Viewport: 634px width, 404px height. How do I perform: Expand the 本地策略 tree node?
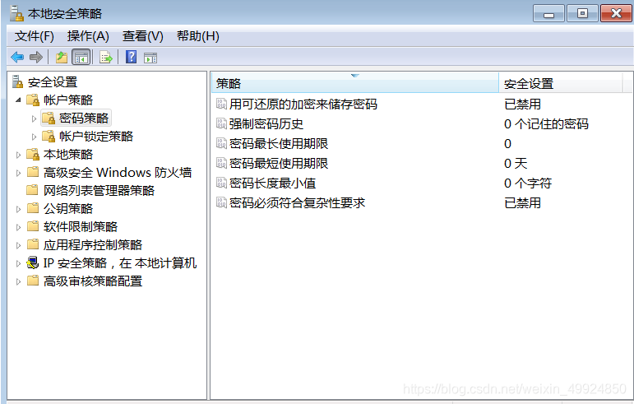(18, 155)
